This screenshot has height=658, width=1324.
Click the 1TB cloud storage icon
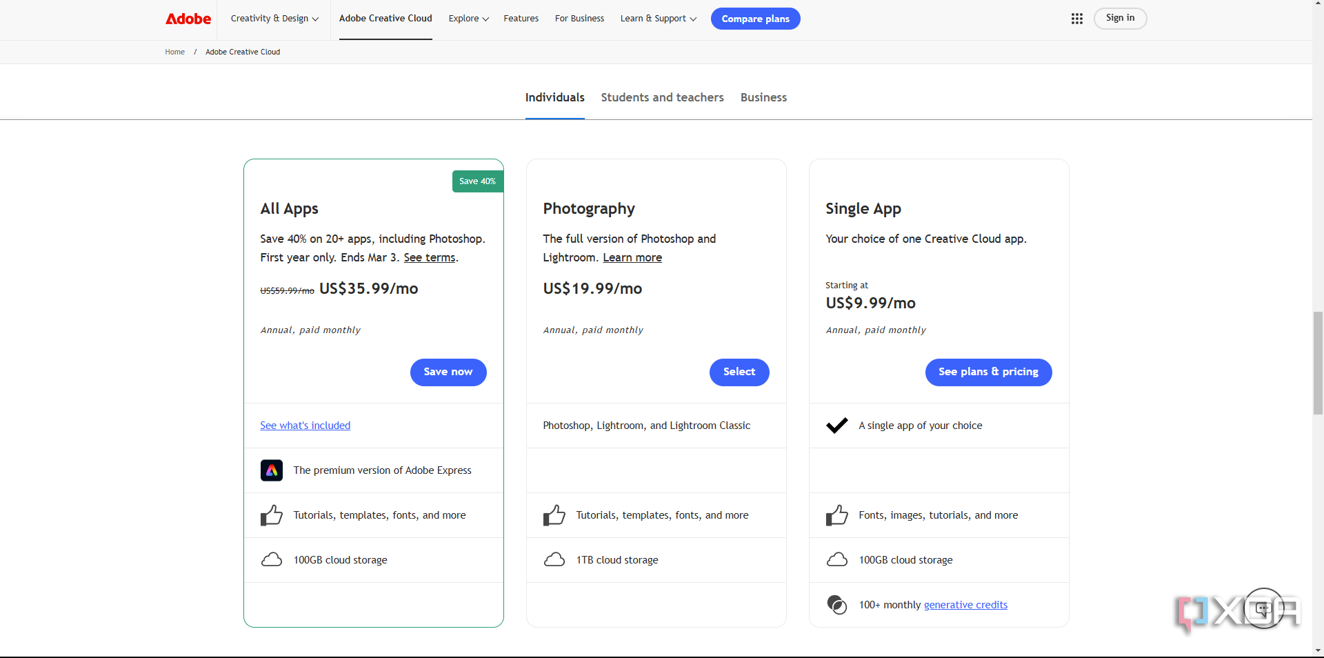click(554, 560)
